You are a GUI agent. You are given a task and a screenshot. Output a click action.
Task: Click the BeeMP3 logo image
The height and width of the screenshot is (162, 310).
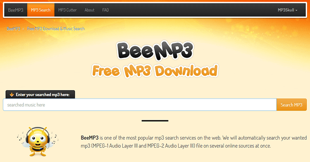click(155, 50)
